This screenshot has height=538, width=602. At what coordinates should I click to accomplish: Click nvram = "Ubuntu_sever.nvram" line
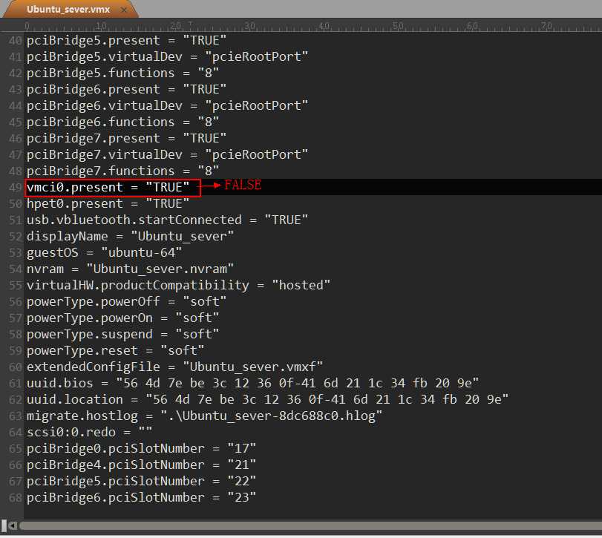(130, 269)
